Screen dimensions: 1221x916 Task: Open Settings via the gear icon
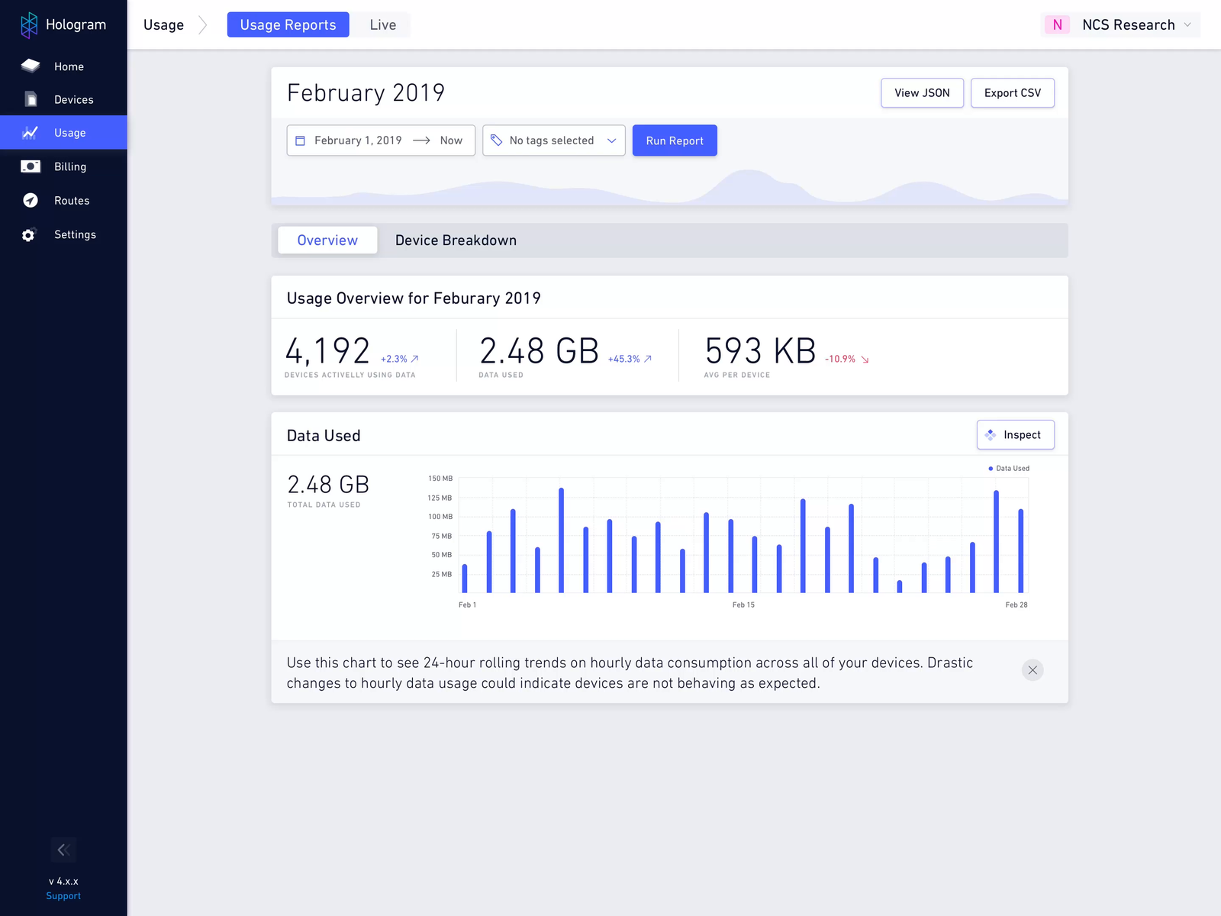(x=28, y=234)
